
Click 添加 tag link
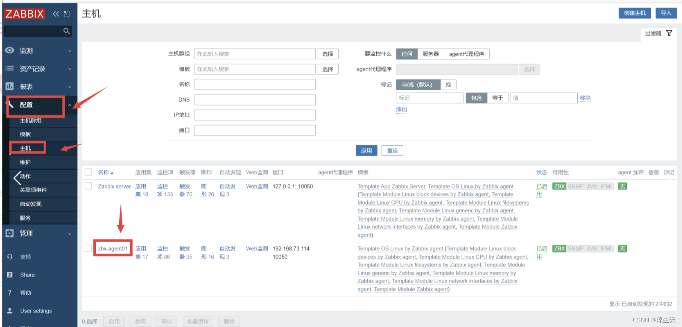(x=402, y=109)
